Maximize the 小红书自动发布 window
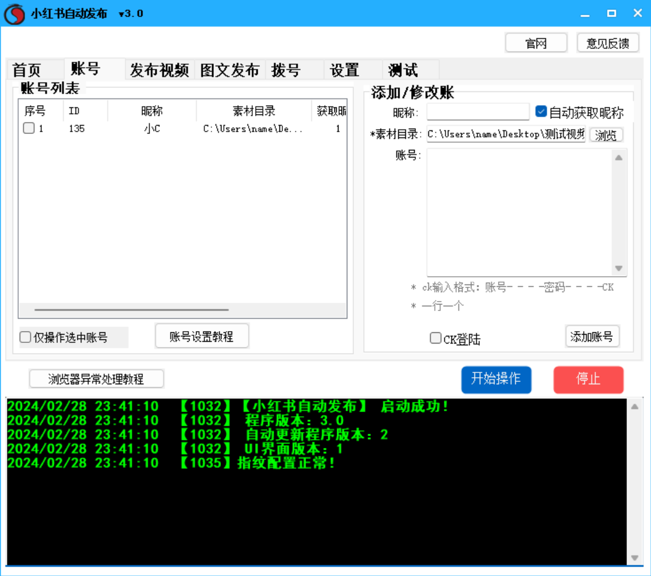This screenshot has width=651, height=576. click(x=611, y=14)
